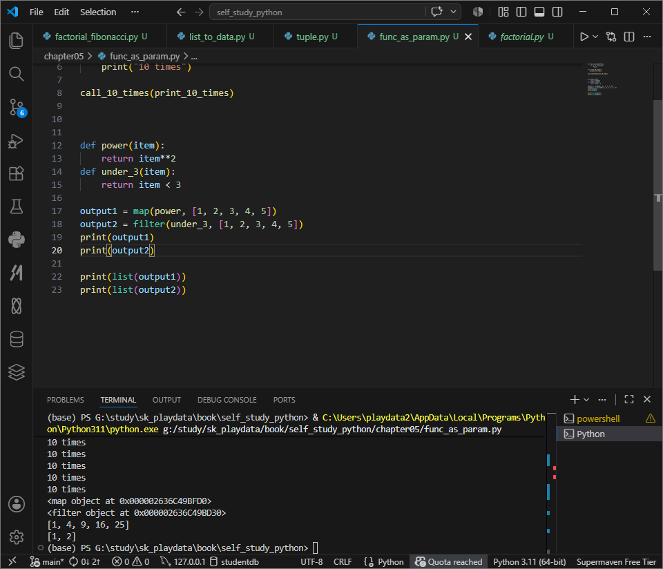Open the Explorer view
This screenshot has height=569, width=663.
pos(16,41)
